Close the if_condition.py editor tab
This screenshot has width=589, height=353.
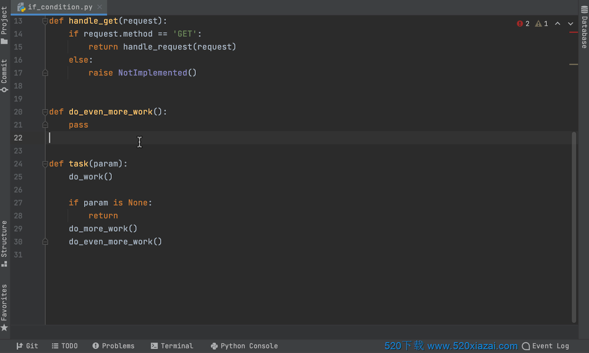click(100, 7)
